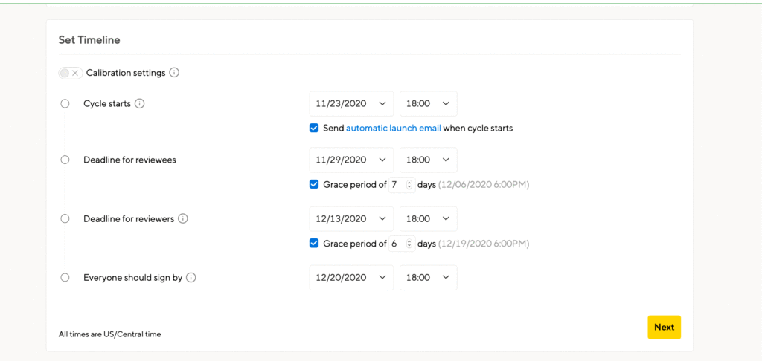Open the sign-by time dropdown
The width and height of the screenshot is (762, 361).
428,278
